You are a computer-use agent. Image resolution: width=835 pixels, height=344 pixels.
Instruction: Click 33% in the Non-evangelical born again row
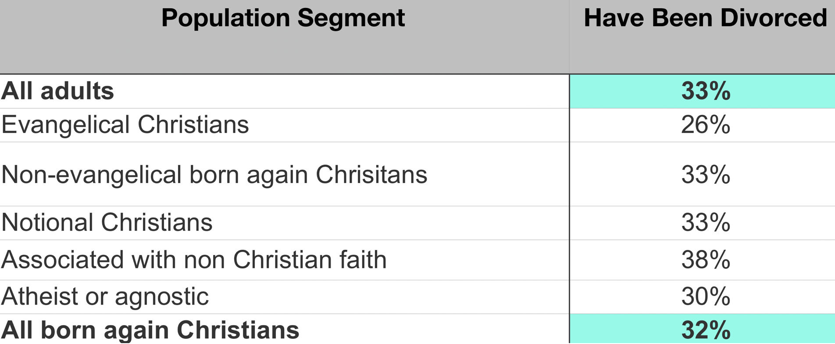(706, 174)
